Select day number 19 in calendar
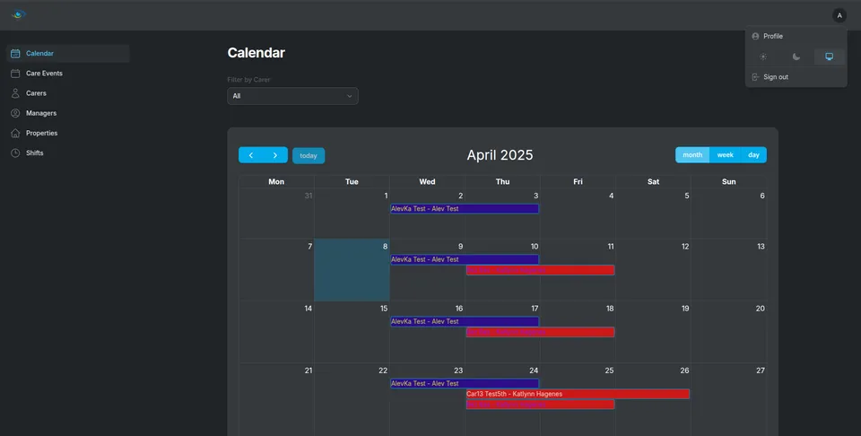 pyautogui.click(x=685, y=308)
